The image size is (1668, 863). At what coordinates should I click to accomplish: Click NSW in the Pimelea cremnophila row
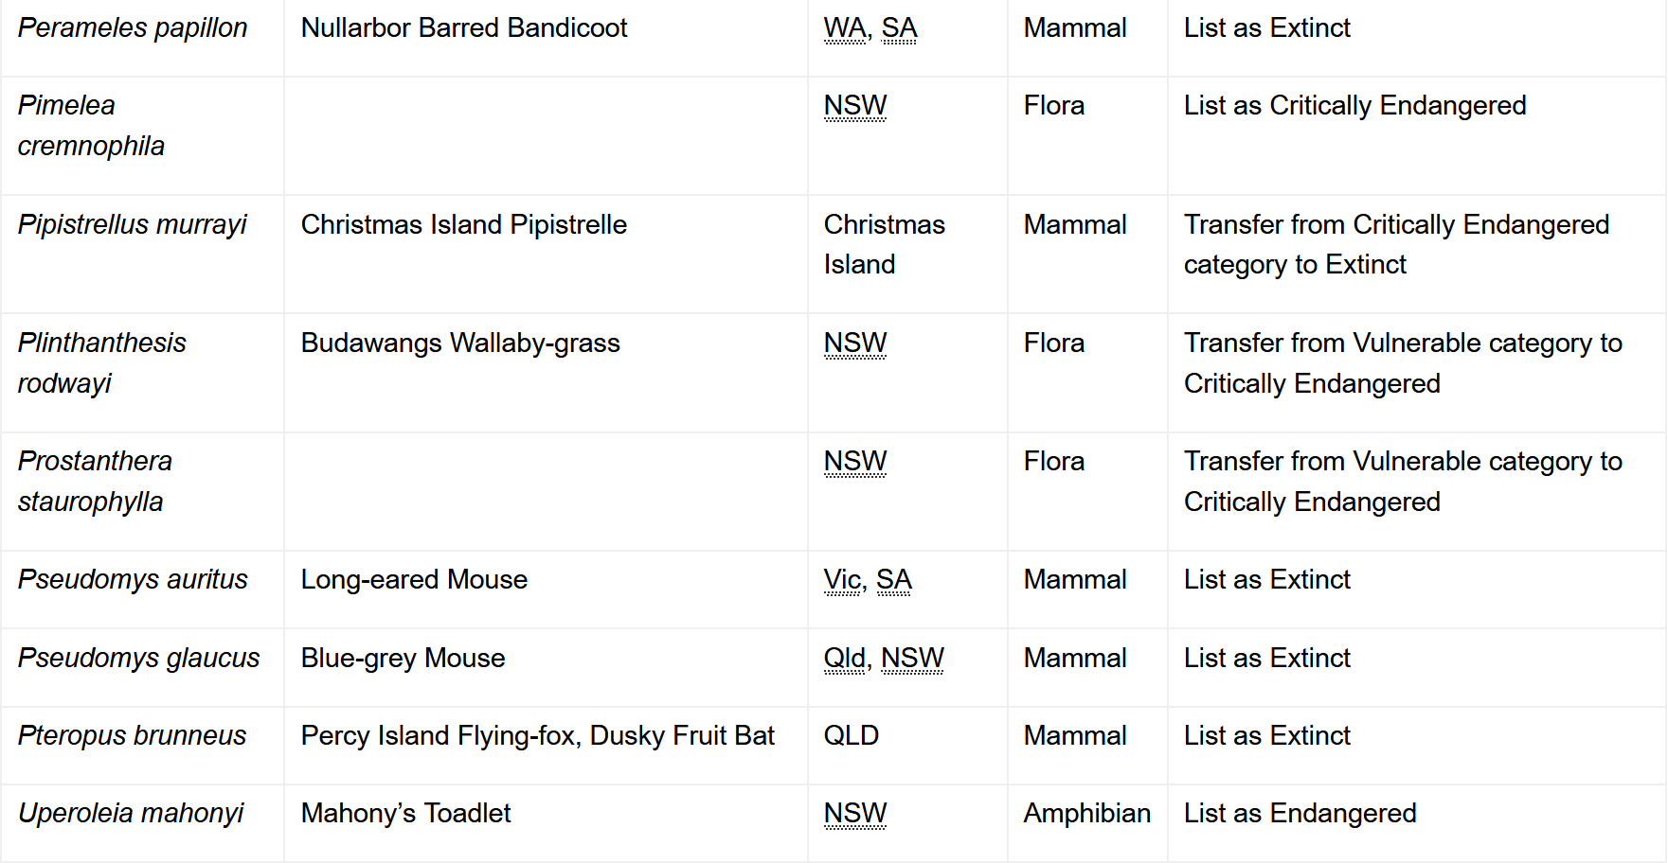pos(855,106)
